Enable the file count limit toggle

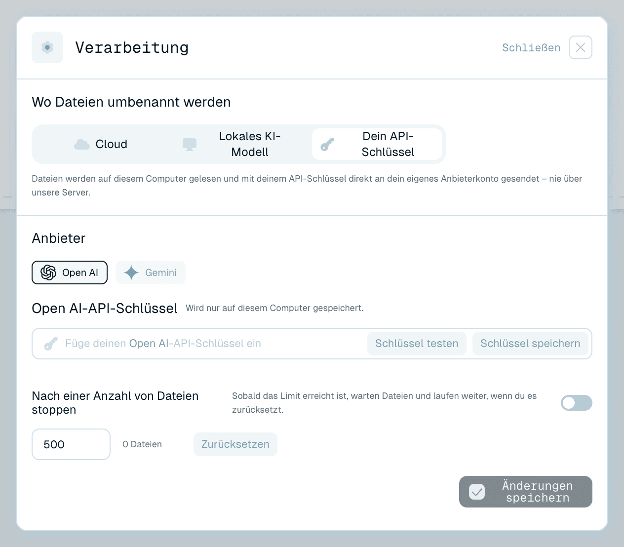pos(577,403)
